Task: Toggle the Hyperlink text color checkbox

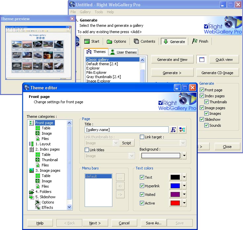Action: 142,186
